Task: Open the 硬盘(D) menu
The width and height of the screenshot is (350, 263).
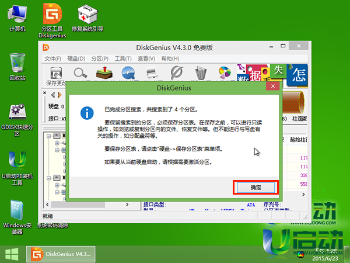Action: [76, 59]
